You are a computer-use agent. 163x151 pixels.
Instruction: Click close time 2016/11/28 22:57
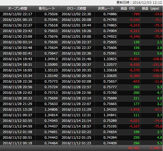coord(76,87)
